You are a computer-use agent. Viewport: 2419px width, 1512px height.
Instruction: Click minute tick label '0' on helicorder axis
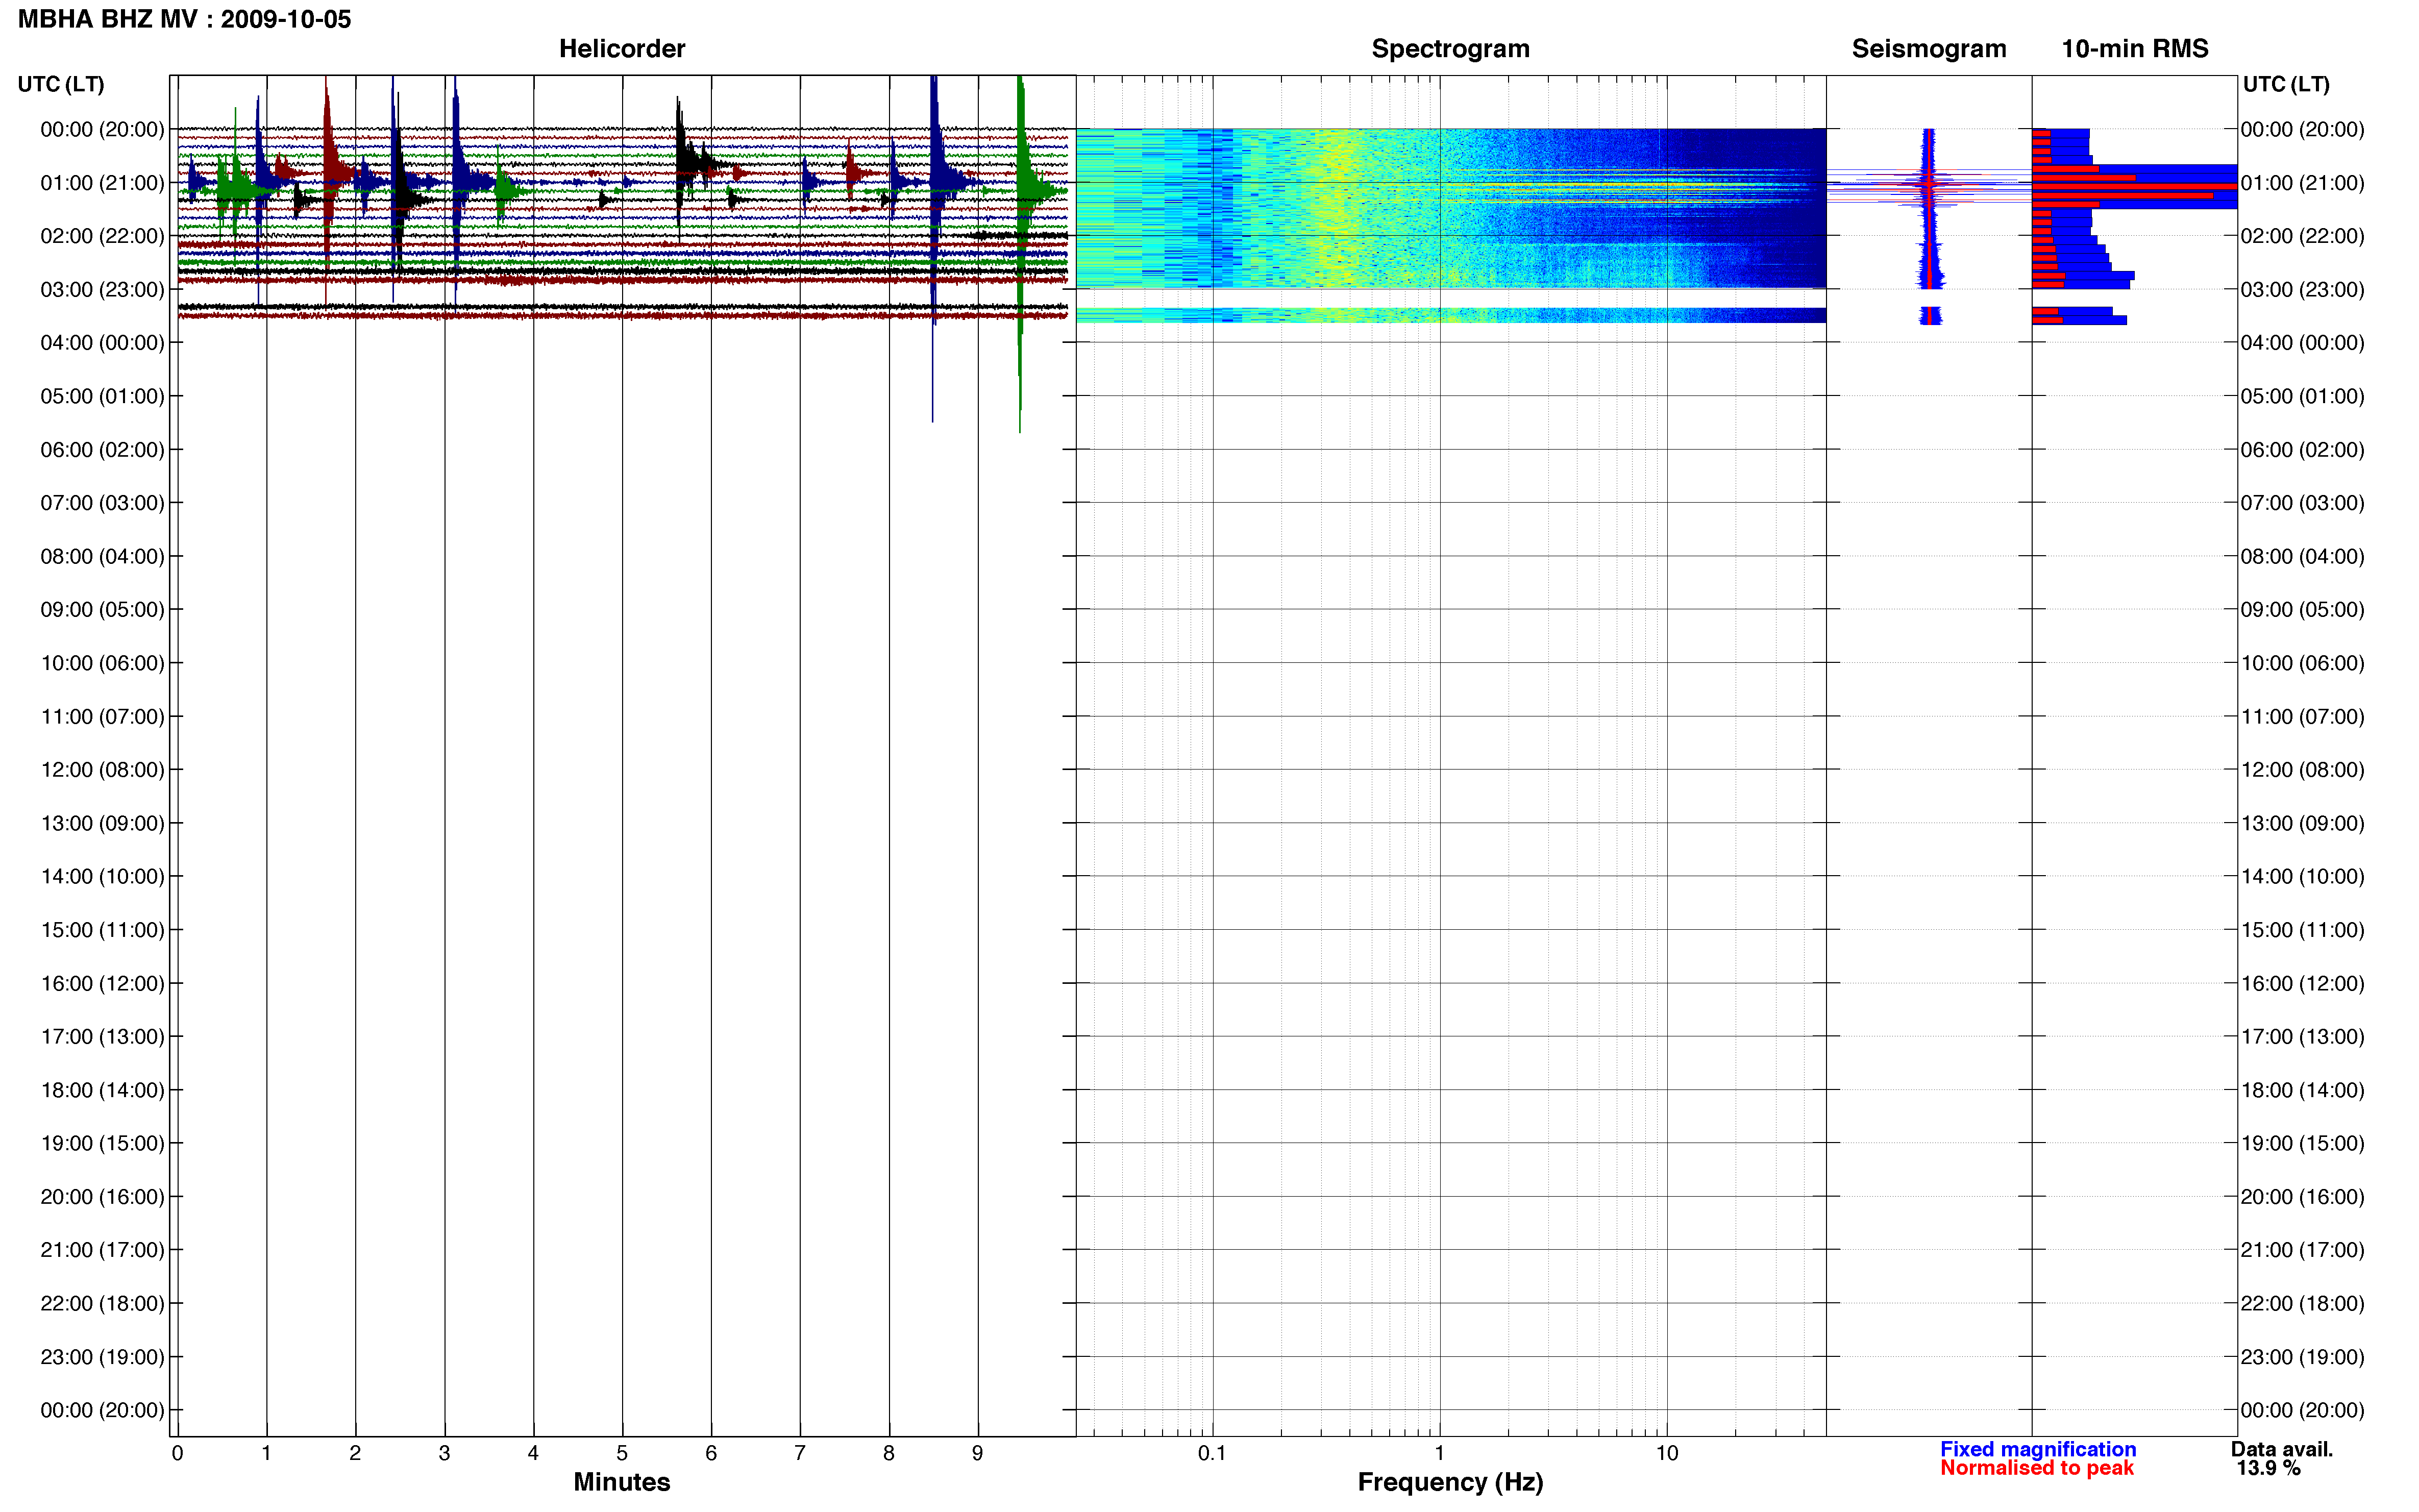click(177, 1453)
